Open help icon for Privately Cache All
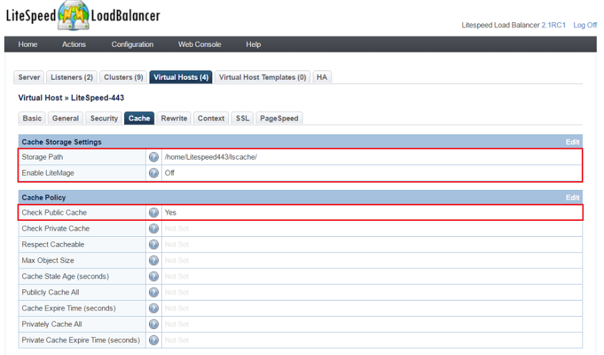The height and width of the screenshot is (355, 604). click(x=154, y=324)
